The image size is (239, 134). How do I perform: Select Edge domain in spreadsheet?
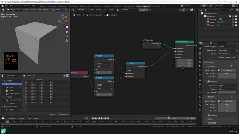point(12,87)
